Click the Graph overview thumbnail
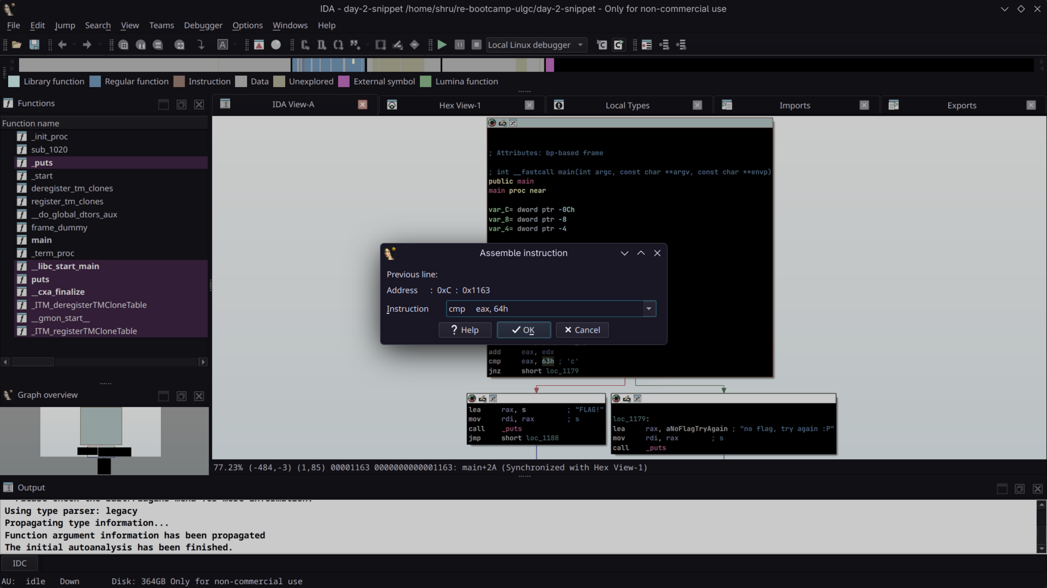Viewport: 1047px width, 588px height. pyautogui.click(x=104, y=440)
